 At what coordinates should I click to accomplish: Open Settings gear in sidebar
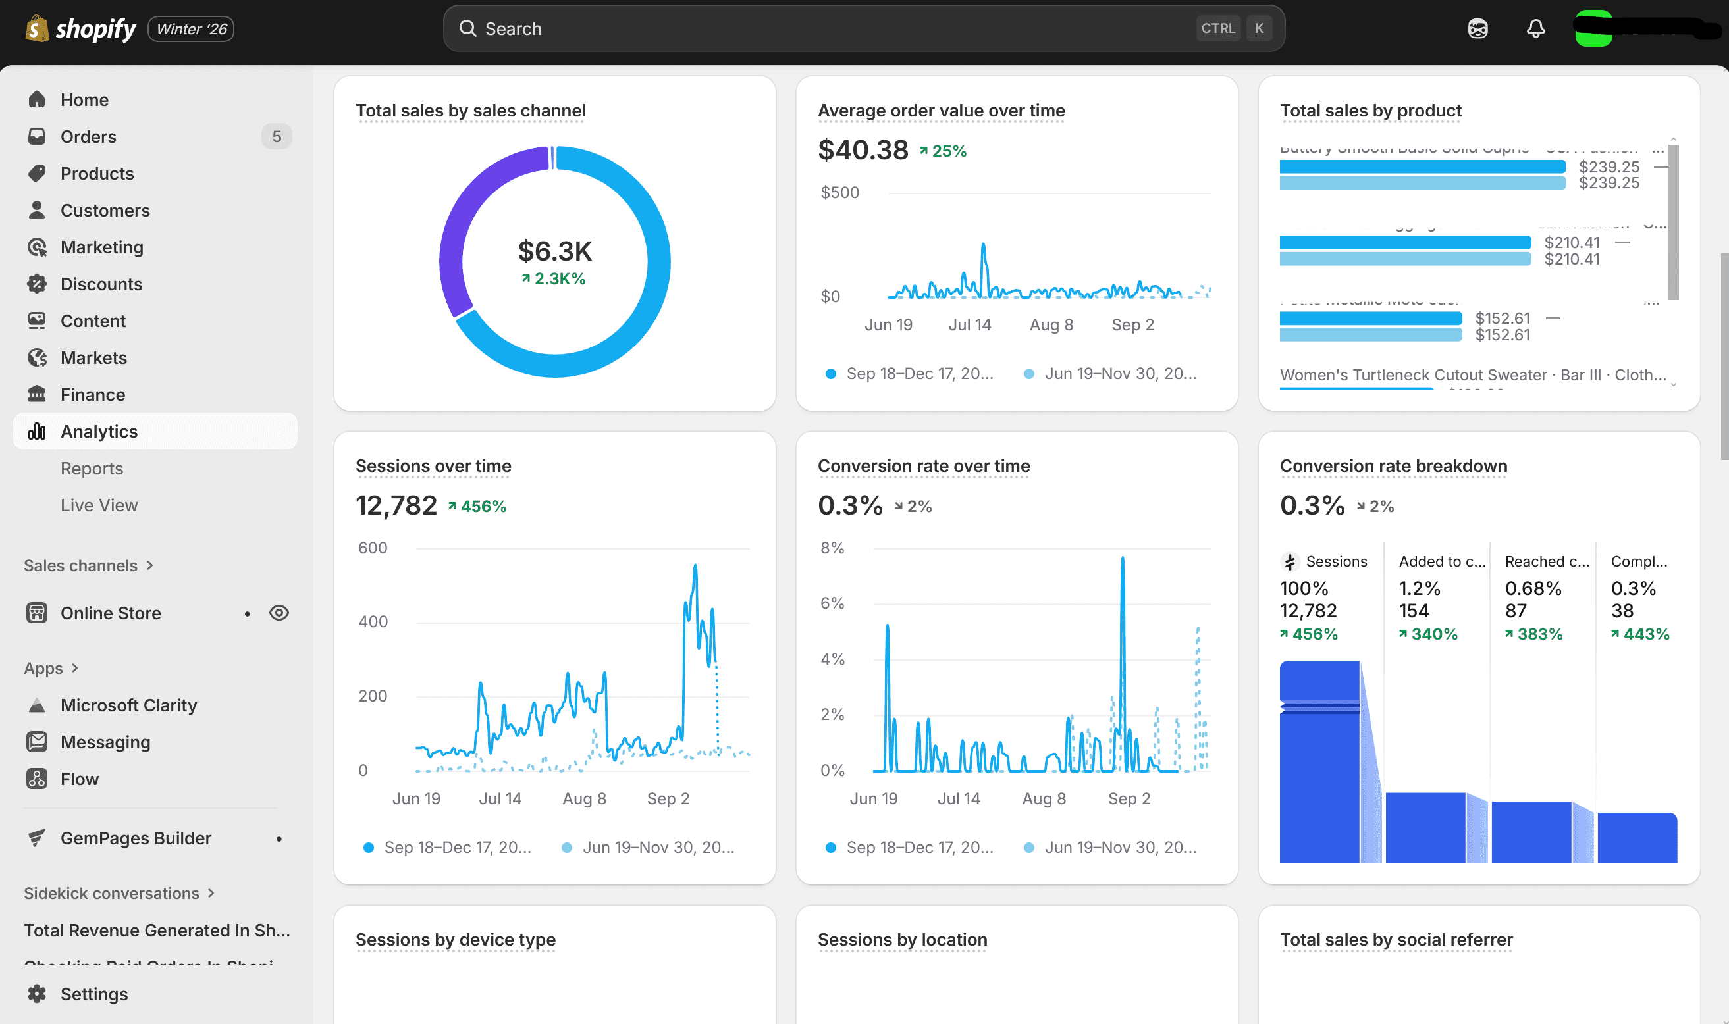click(94, 994)
